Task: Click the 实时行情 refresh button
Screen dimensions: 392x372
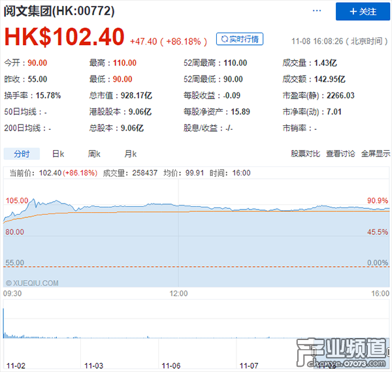Action: pyautogui.click(x=240, y=39)
